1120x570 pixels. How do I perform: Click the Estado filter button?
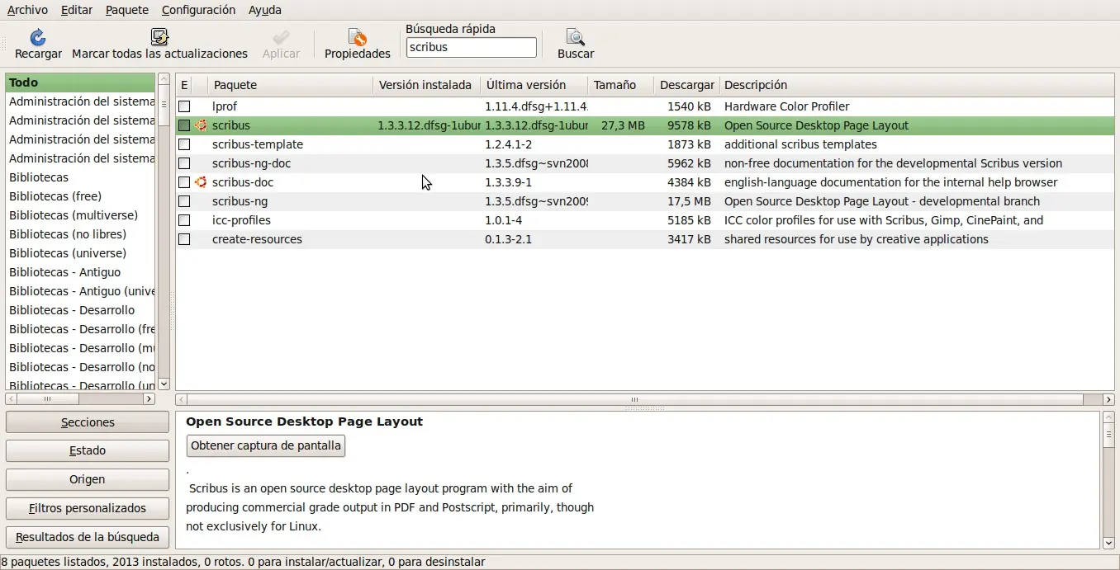pyautogui.click(x=88, y=450)
